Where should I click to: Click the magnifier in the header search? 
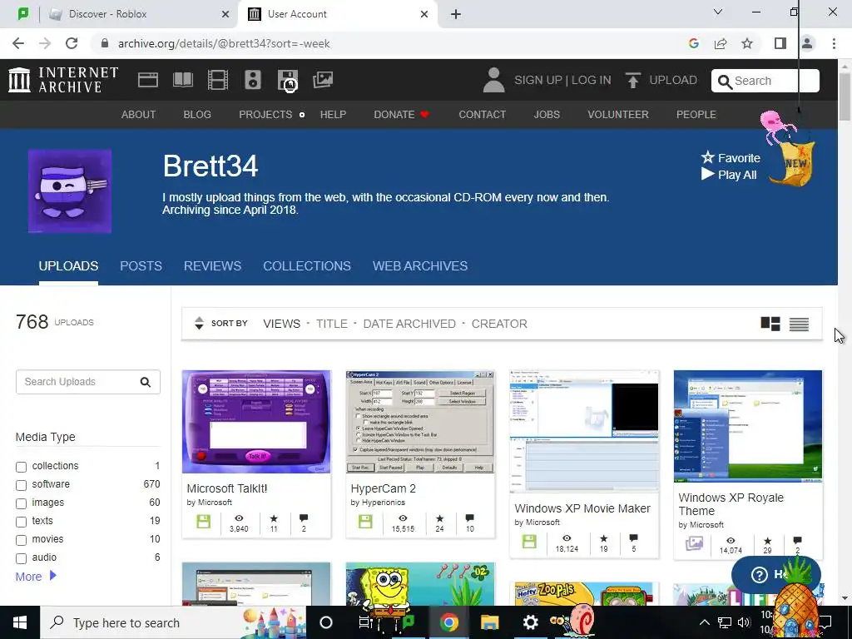tap(725, 81)
